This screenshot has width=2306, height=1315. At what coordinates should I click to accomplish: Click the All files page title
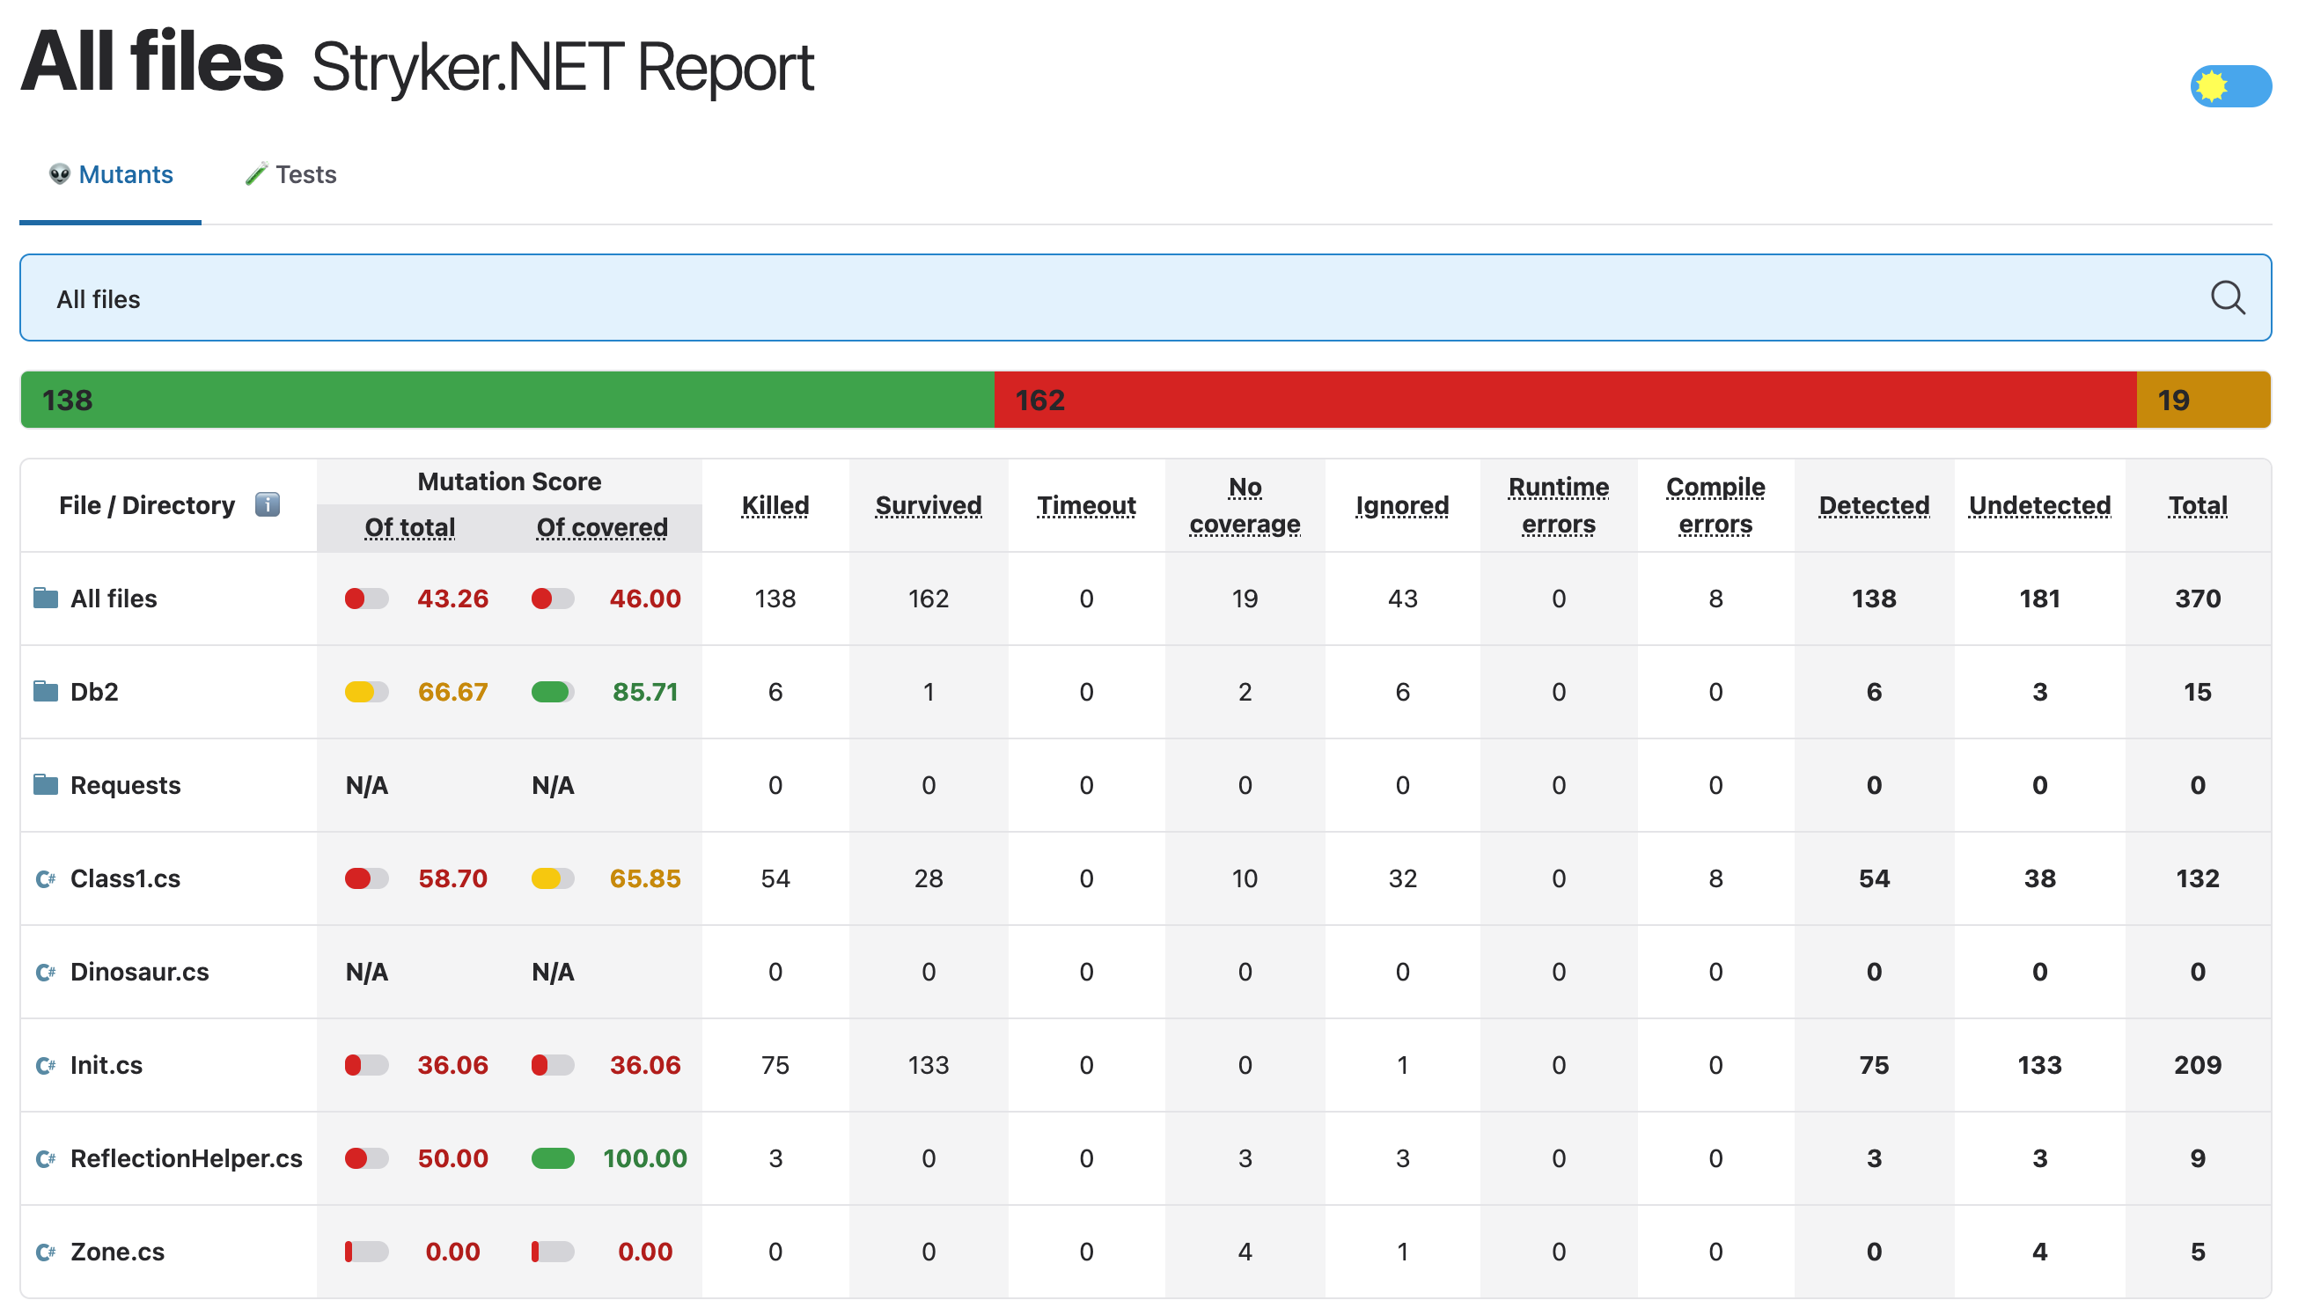(x=151, y=62)
